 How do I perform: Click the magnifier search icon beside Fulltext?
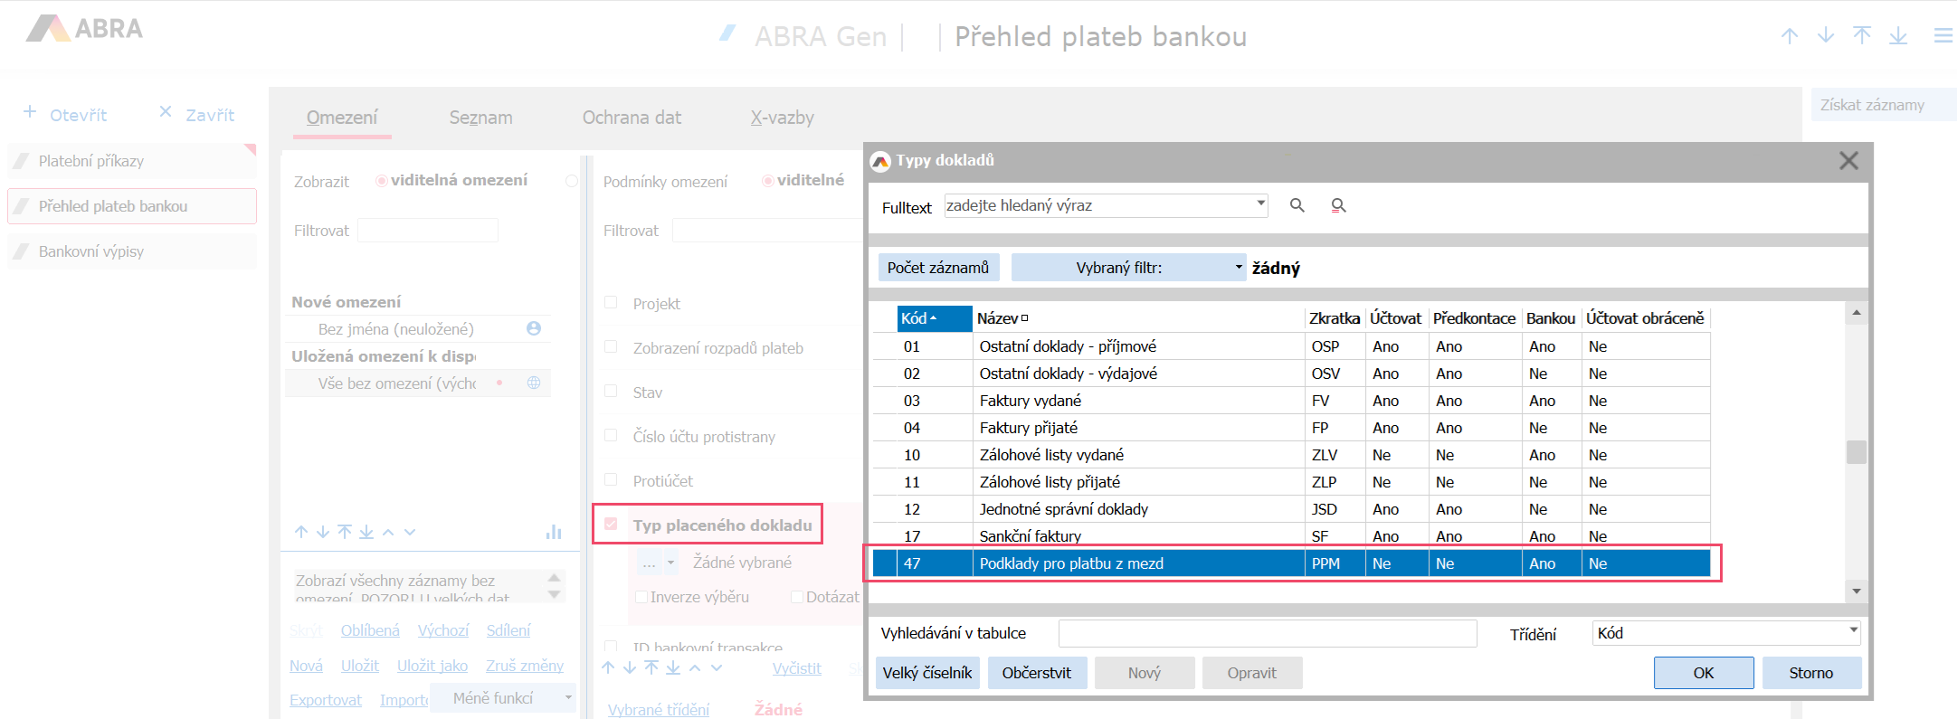1297,205
